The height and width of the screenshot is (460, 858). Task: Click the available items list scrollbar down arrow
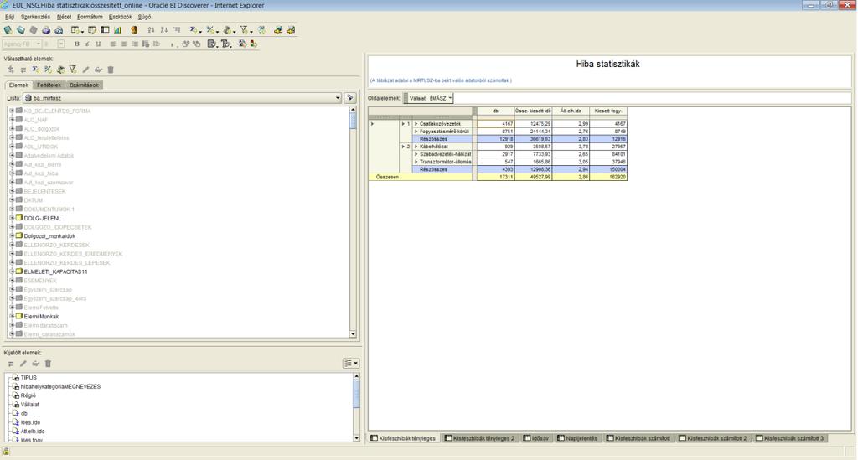click(353, 333)
